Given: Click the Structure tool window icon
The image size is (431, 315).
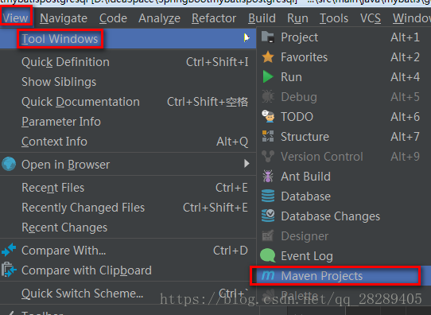Looking at the screenshot, I should click(268, 136).
